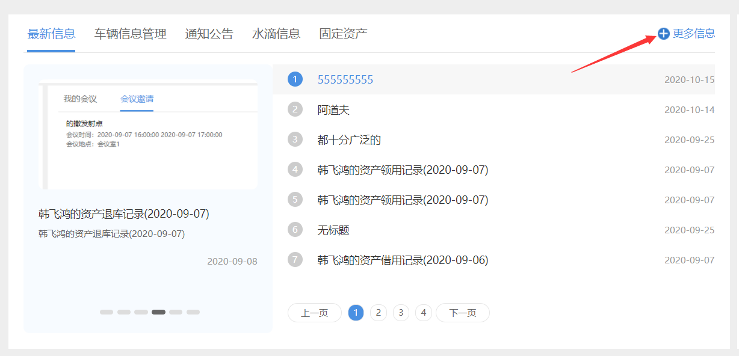Select the active fourth carousel indicator
739x356 pixels.
[159, 312]
